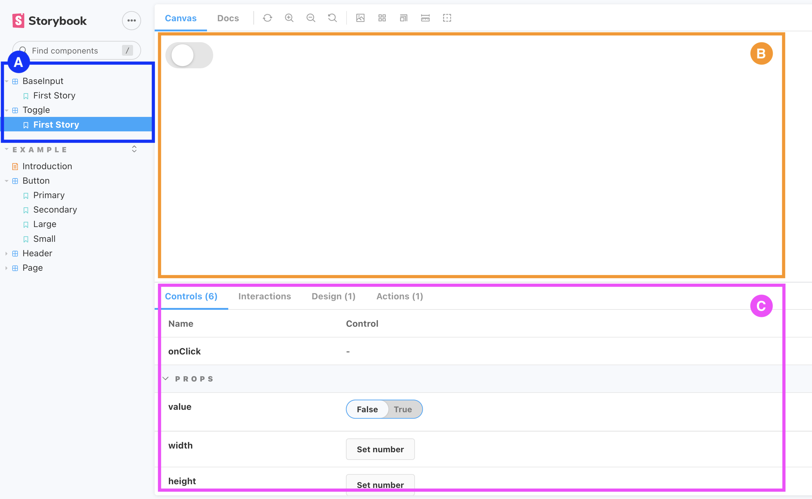Switch to the Docs tab
Image resolution: width=812 pixels, height=499 pixels.
pyautogui.click(x=228, y=18)
